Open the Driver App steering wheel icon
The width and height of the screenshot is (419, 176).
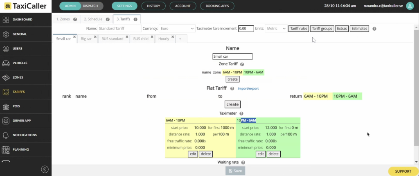point(6,121)
